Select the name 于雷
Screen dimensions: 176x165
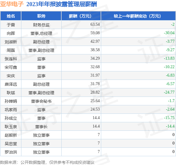[x=11, y=25]
